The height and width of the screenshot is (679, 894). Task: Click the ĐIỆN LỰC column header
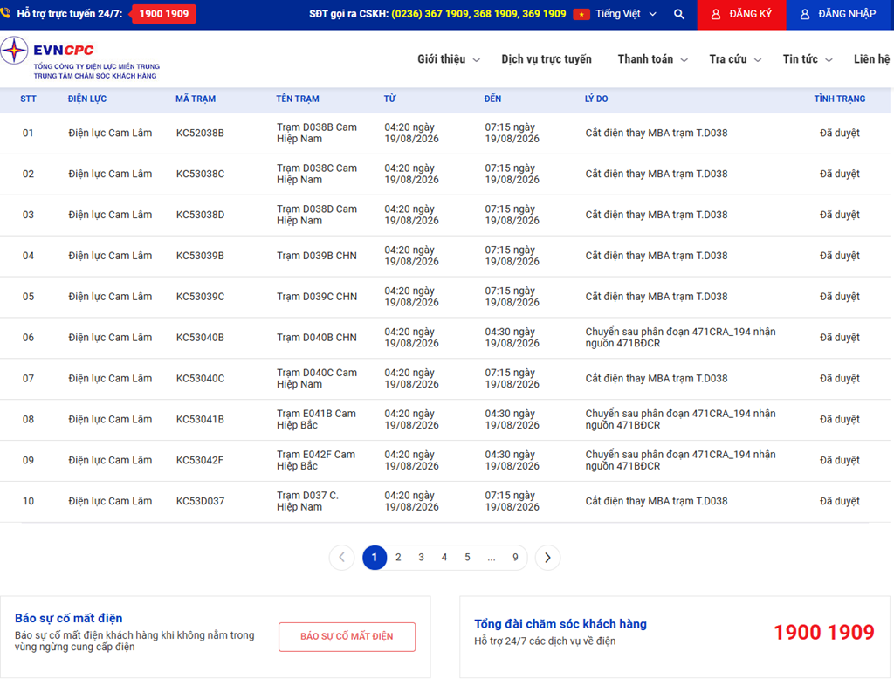pos(86,99)
